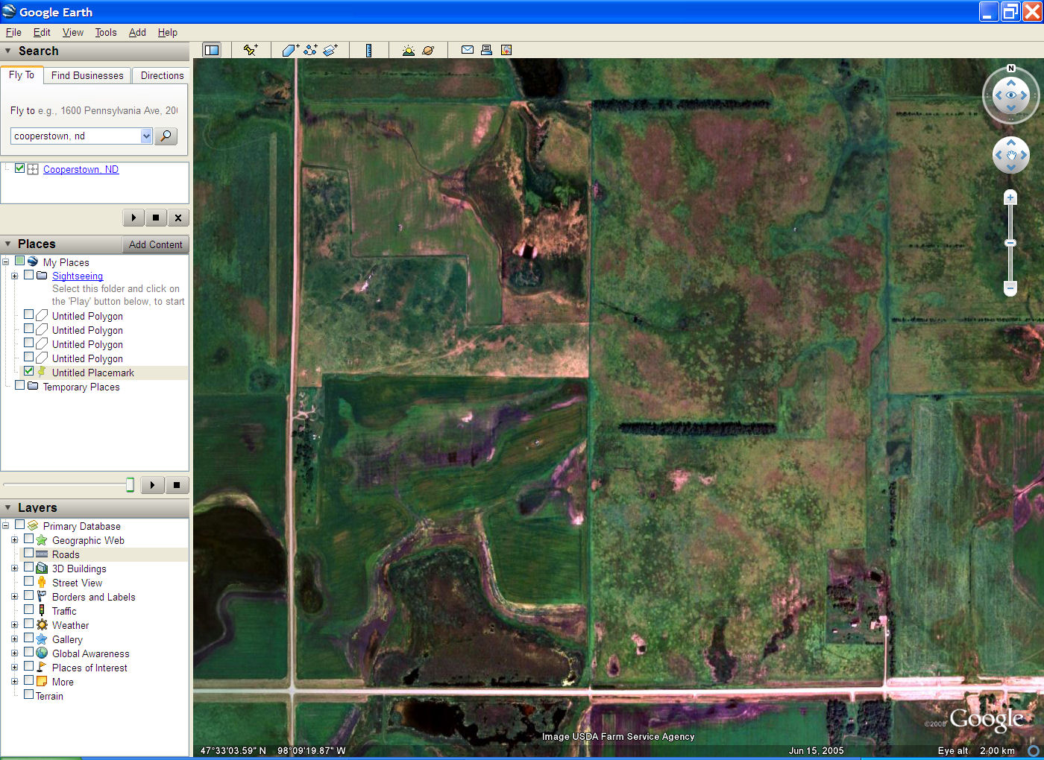Image resolution: width=1044 pixels, height=760 pixels.
Task: Open the Tools menu
Action: (x=106, y=32)
